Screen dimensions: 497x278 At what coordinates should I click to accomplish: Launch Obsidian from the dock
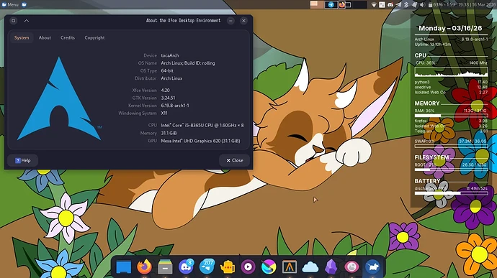(x=331, y=267)
